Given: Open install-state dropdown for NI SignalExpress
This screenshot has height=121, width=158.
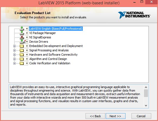Looking at the screenshot, I should coord(27,38).
